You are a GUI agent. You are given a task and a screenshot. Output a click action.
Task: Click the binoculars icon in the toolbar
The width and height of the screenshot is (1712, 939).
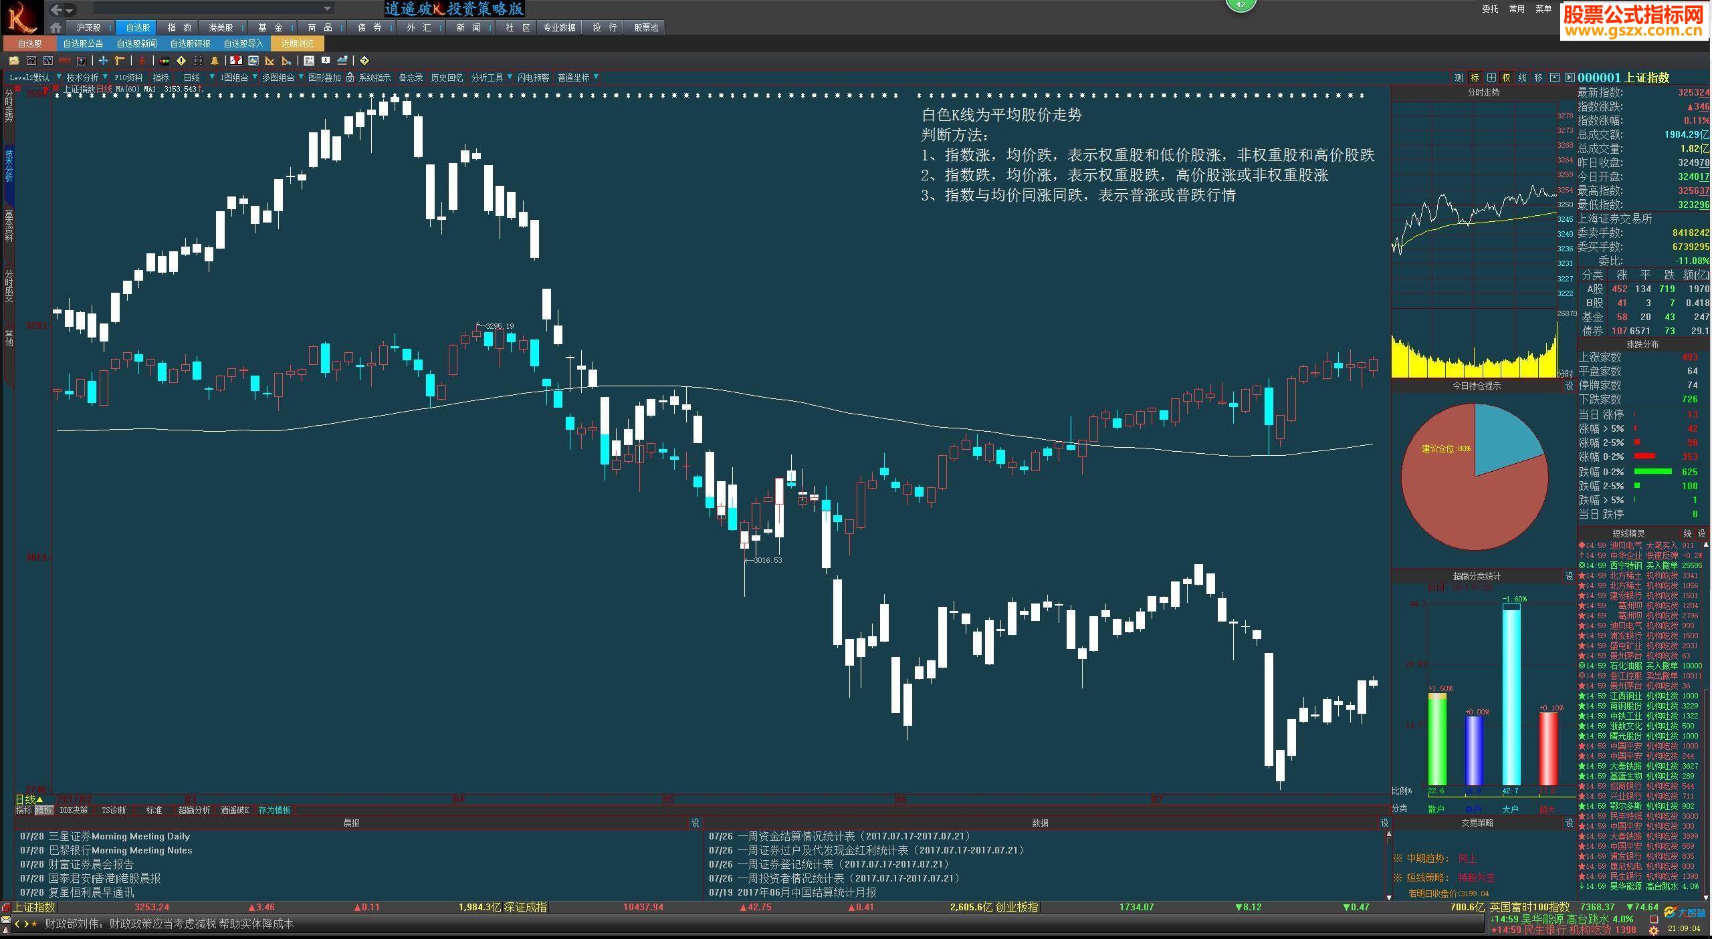[198, 61]
